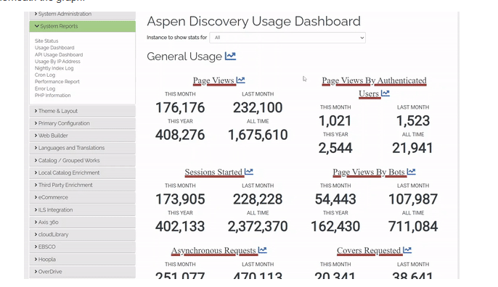The image size is (498, 287).
Task: Expand the Web Builder section
Action: (82, 136)
